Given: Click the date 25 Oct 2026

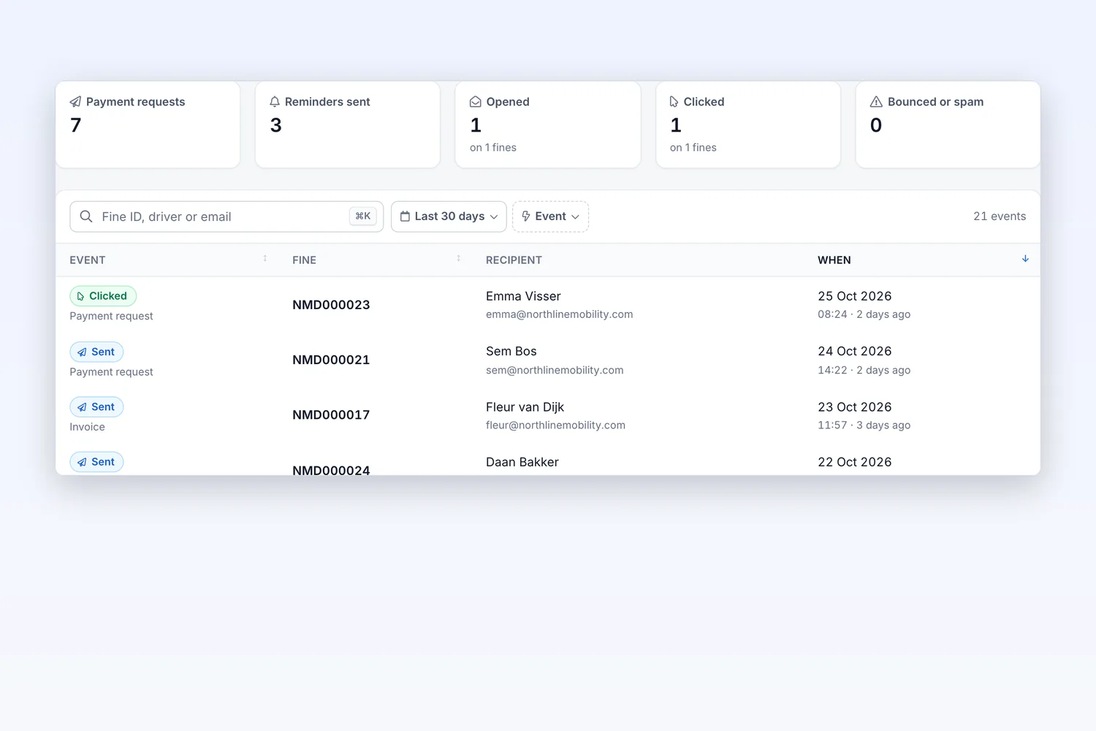Looking at the screenshot, I should click(x=855, y=296).
